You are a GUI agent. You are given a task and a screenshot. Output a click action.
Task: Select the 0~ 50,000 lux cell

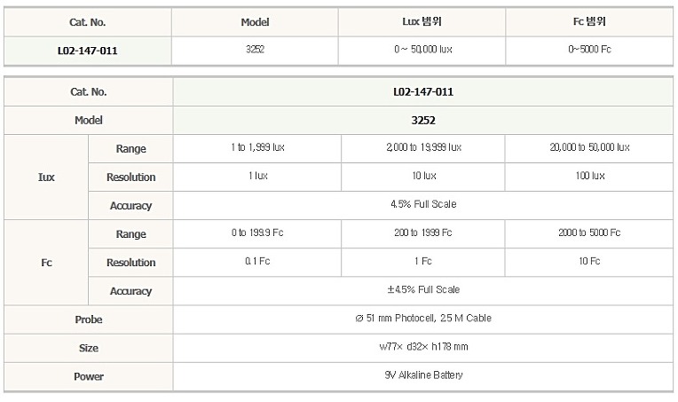(x=423, y=50)
